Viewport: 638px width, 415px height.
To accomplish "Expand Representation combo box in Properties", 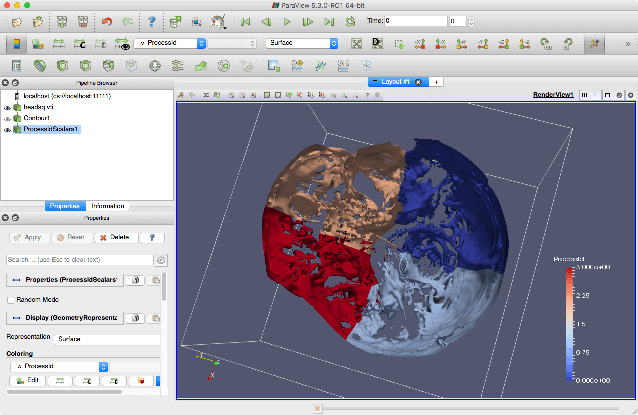I will [108, 339].
